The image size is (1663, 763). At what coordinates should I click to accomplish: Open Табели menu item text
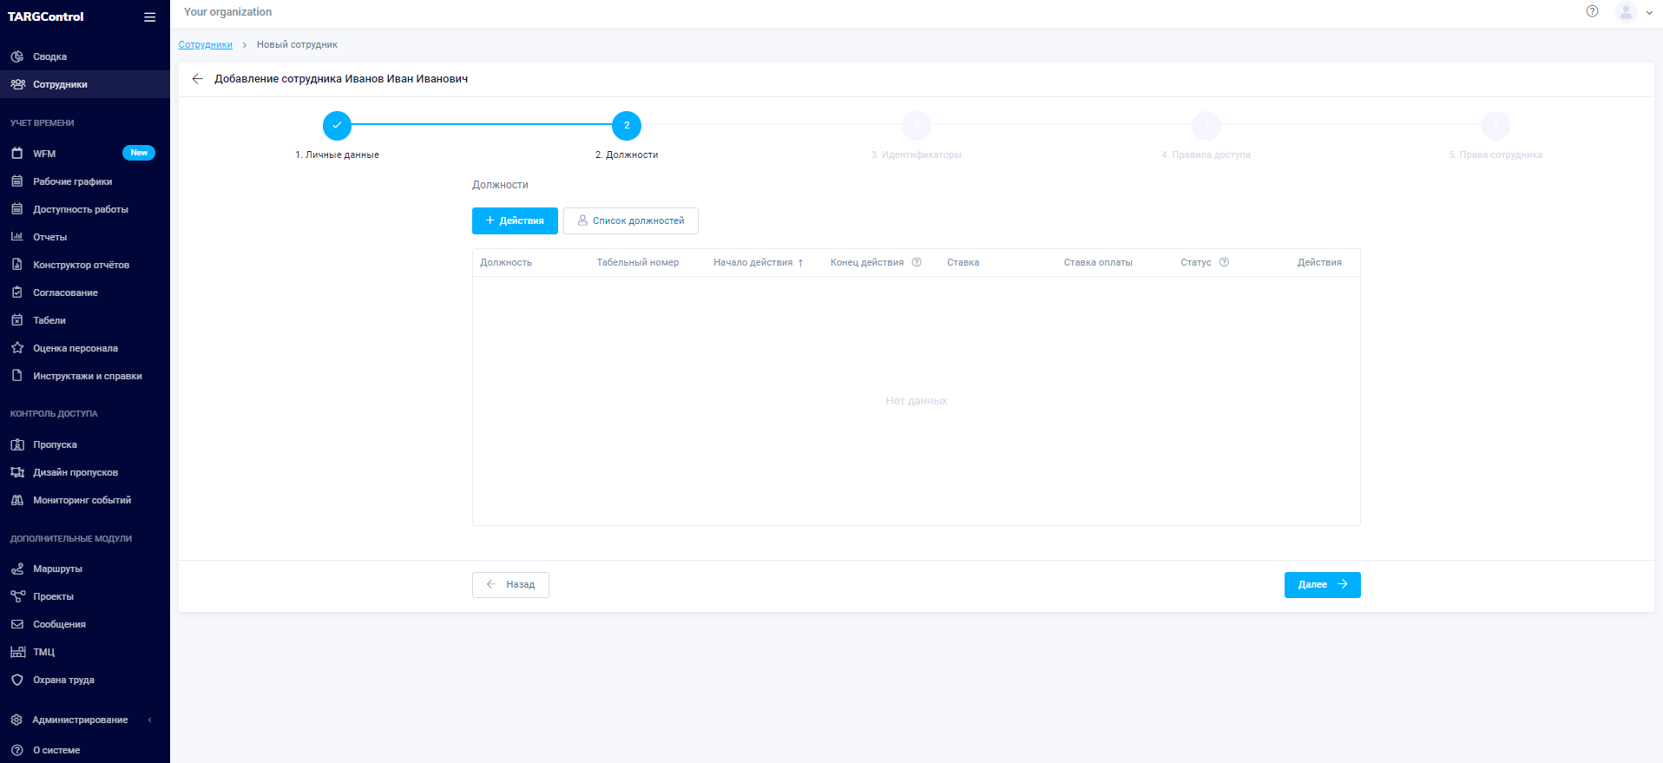point(49,321)
